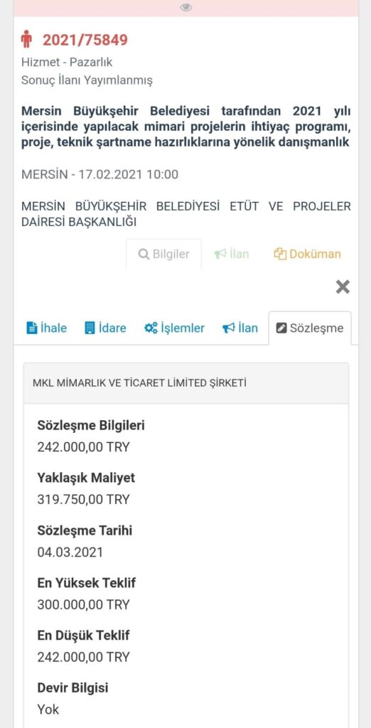The image size is (371, 728).
Task: Click the eye icon at top
Action: click(x=186, y=7)
